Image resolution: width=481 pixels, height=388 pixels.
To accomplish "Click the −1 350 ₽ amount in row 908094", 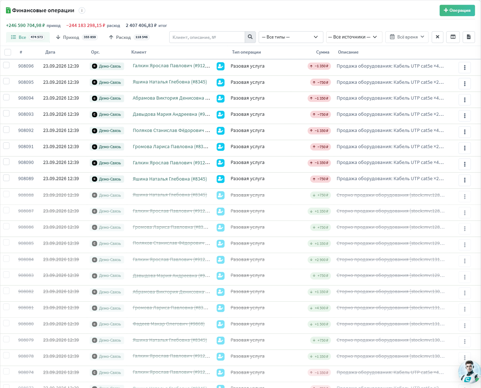I will coord(319,99).
